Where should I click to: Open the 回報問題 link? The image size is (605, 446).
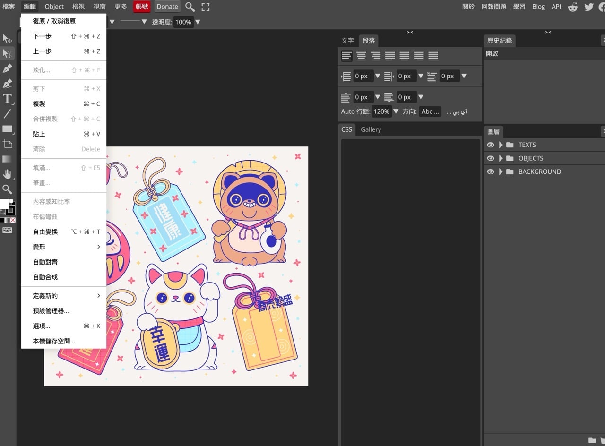pos(493,7)
